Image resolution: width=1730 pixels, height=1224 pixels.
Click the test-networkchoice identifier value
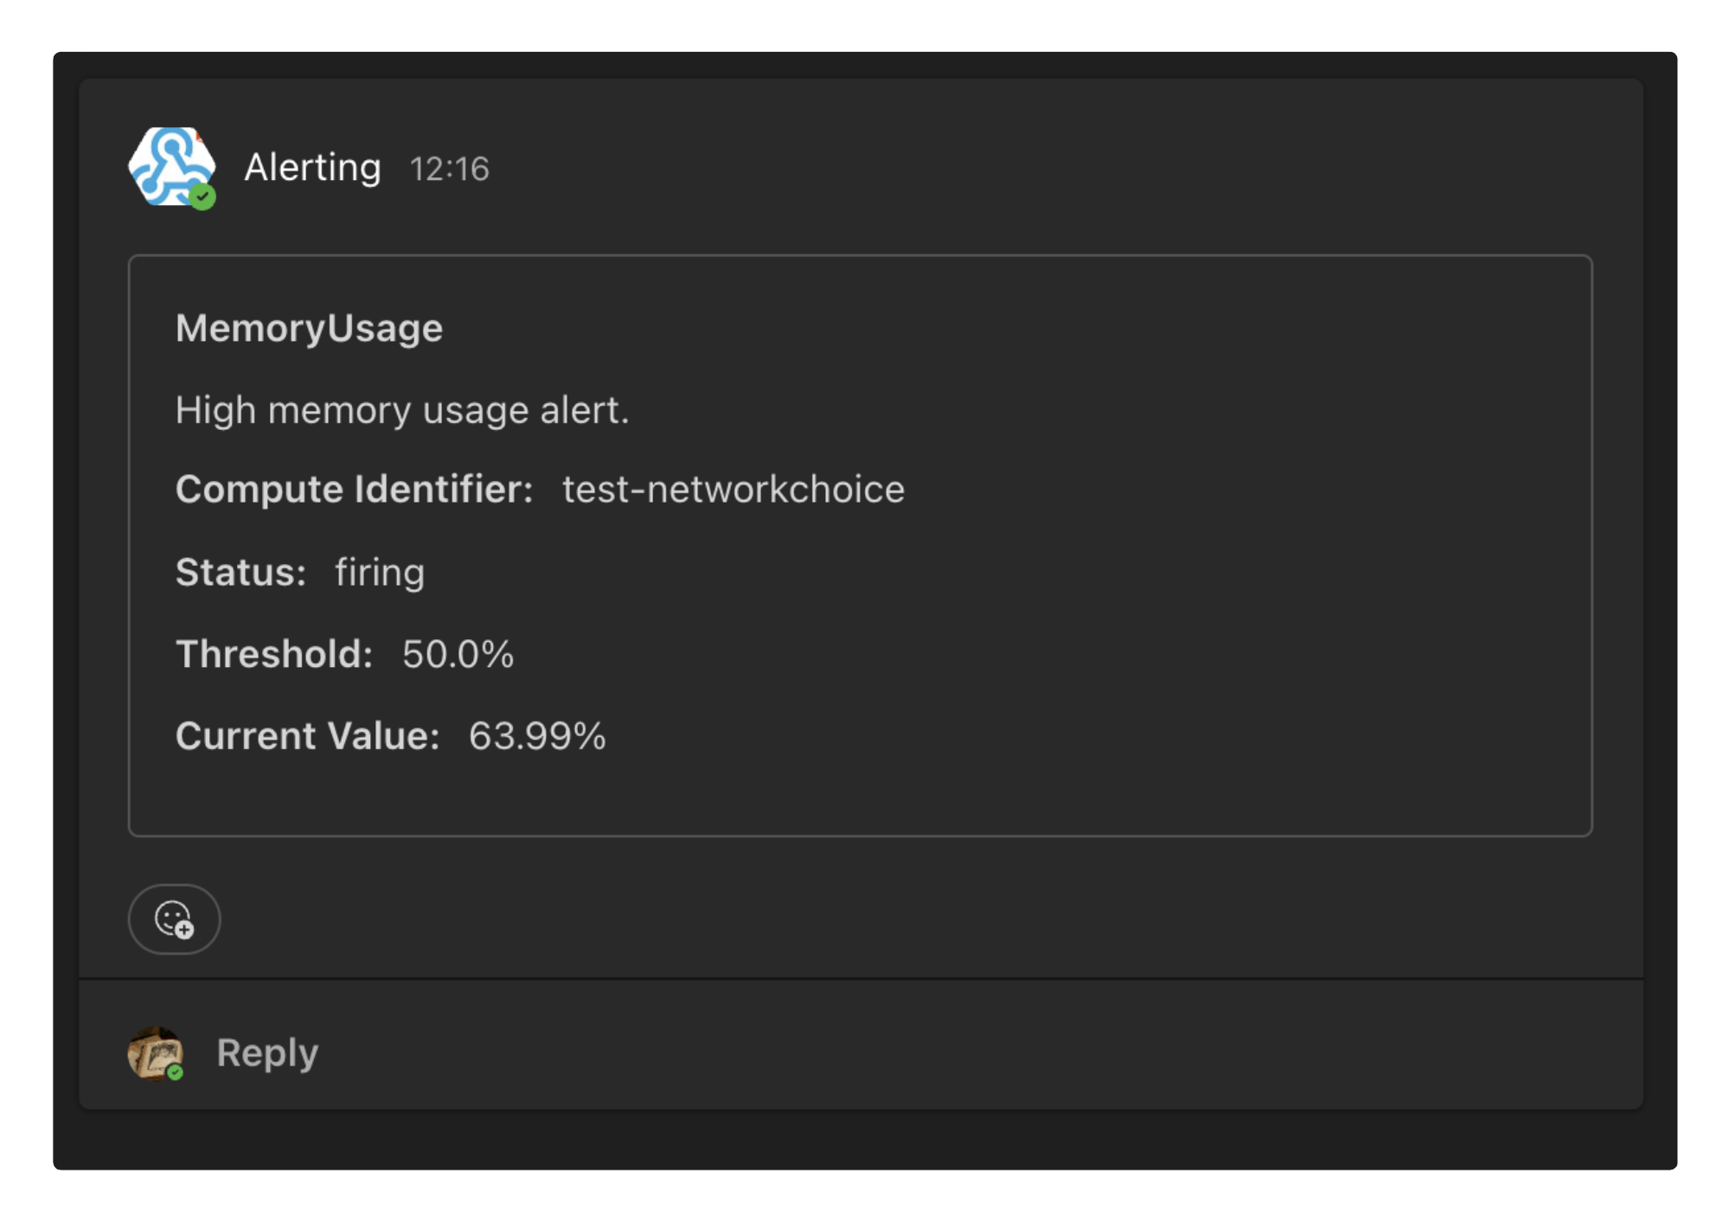[x=734, y=490]
